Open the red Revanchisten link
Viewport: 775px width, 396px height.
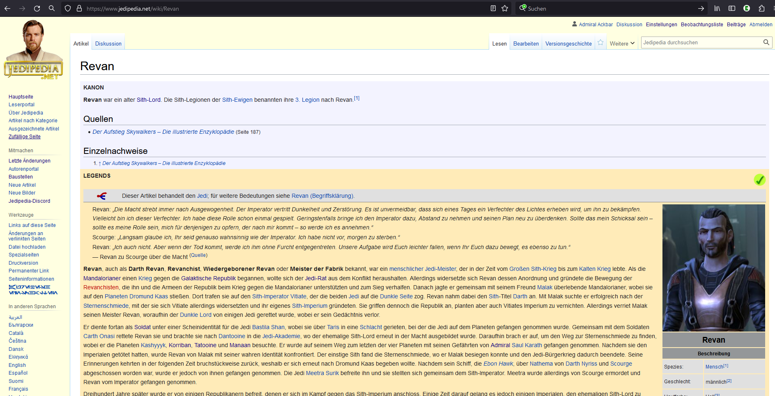coord(101,287)
